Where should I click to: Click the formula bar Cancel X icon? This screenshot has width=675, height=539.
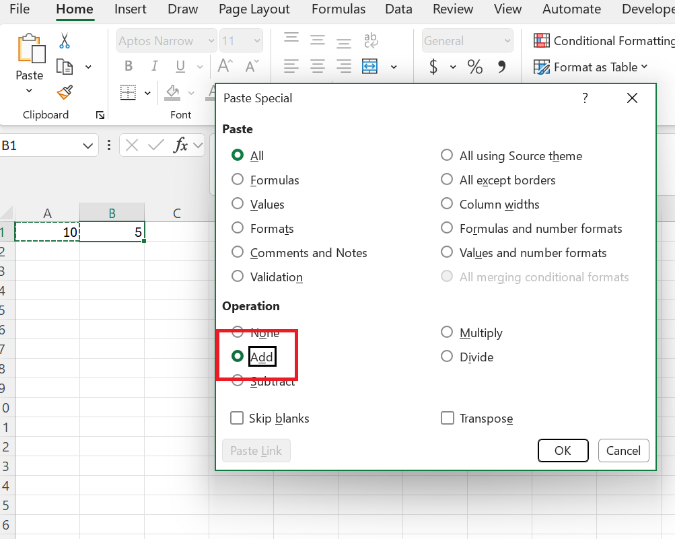pos(132,145)
